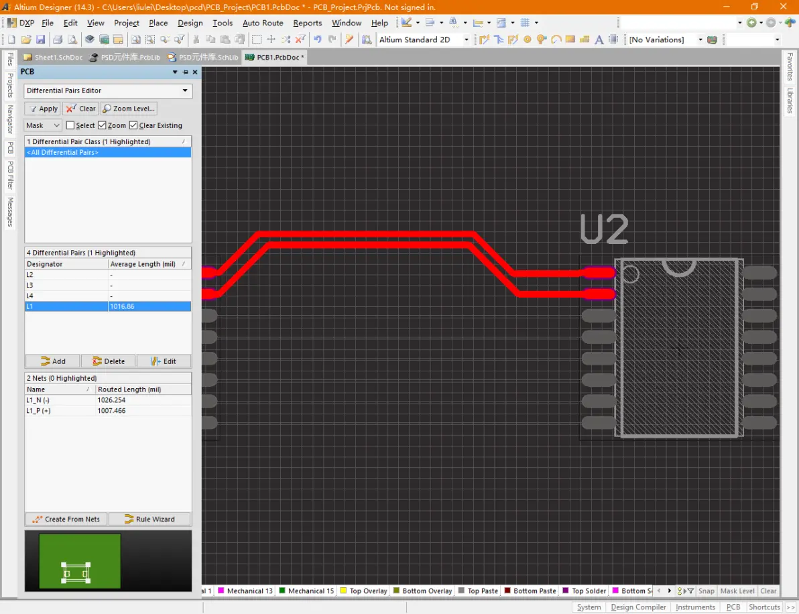This screenshot has width=799, height=614.
Task: Close the PCB panel
Action: [194, 72]
